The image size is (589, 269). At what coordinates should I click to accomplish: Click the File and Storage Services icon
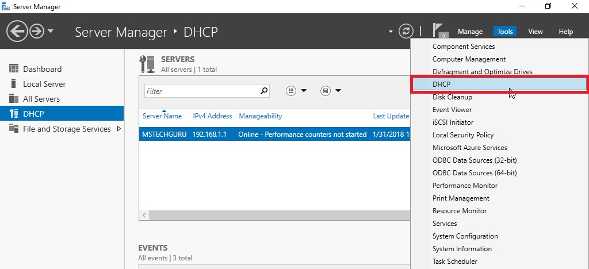click(x=14, y=129)
